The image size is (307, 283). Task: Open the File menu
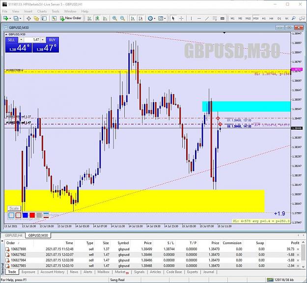click(x=5, y=11)
